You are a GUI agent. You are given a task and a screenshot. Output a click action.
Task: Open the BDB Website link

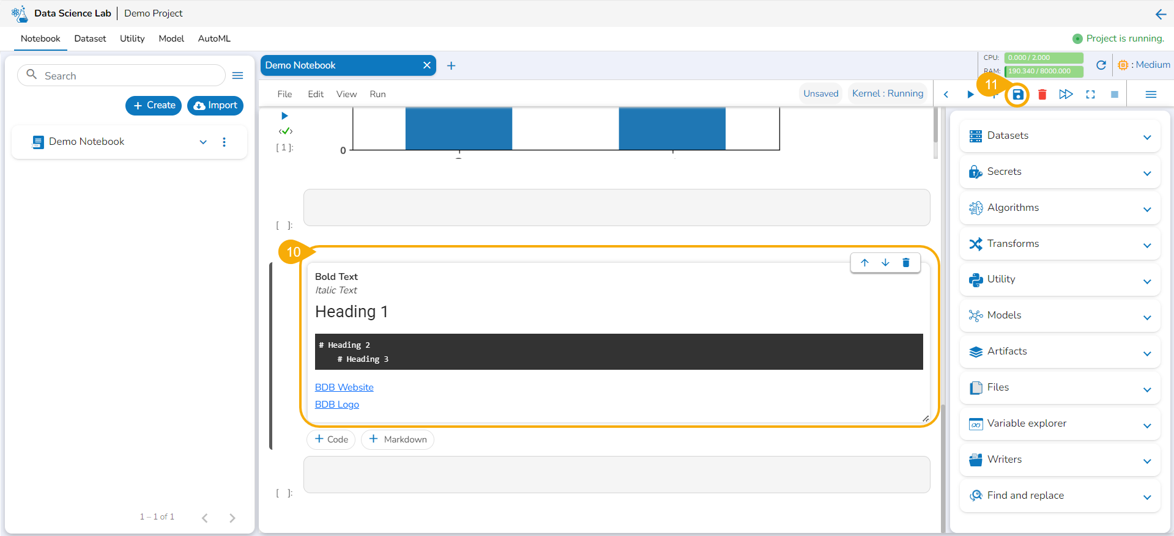(x=344, y=387)
